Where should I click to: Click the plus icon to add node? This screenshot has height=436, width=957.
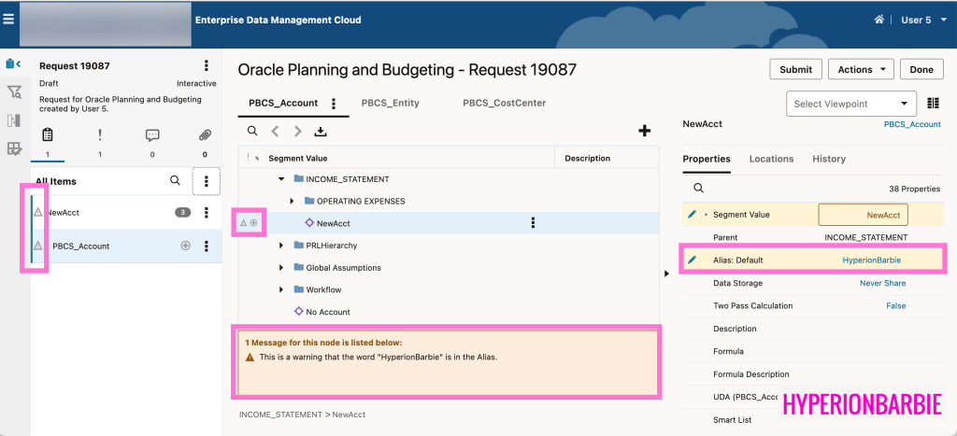point(644,132)
